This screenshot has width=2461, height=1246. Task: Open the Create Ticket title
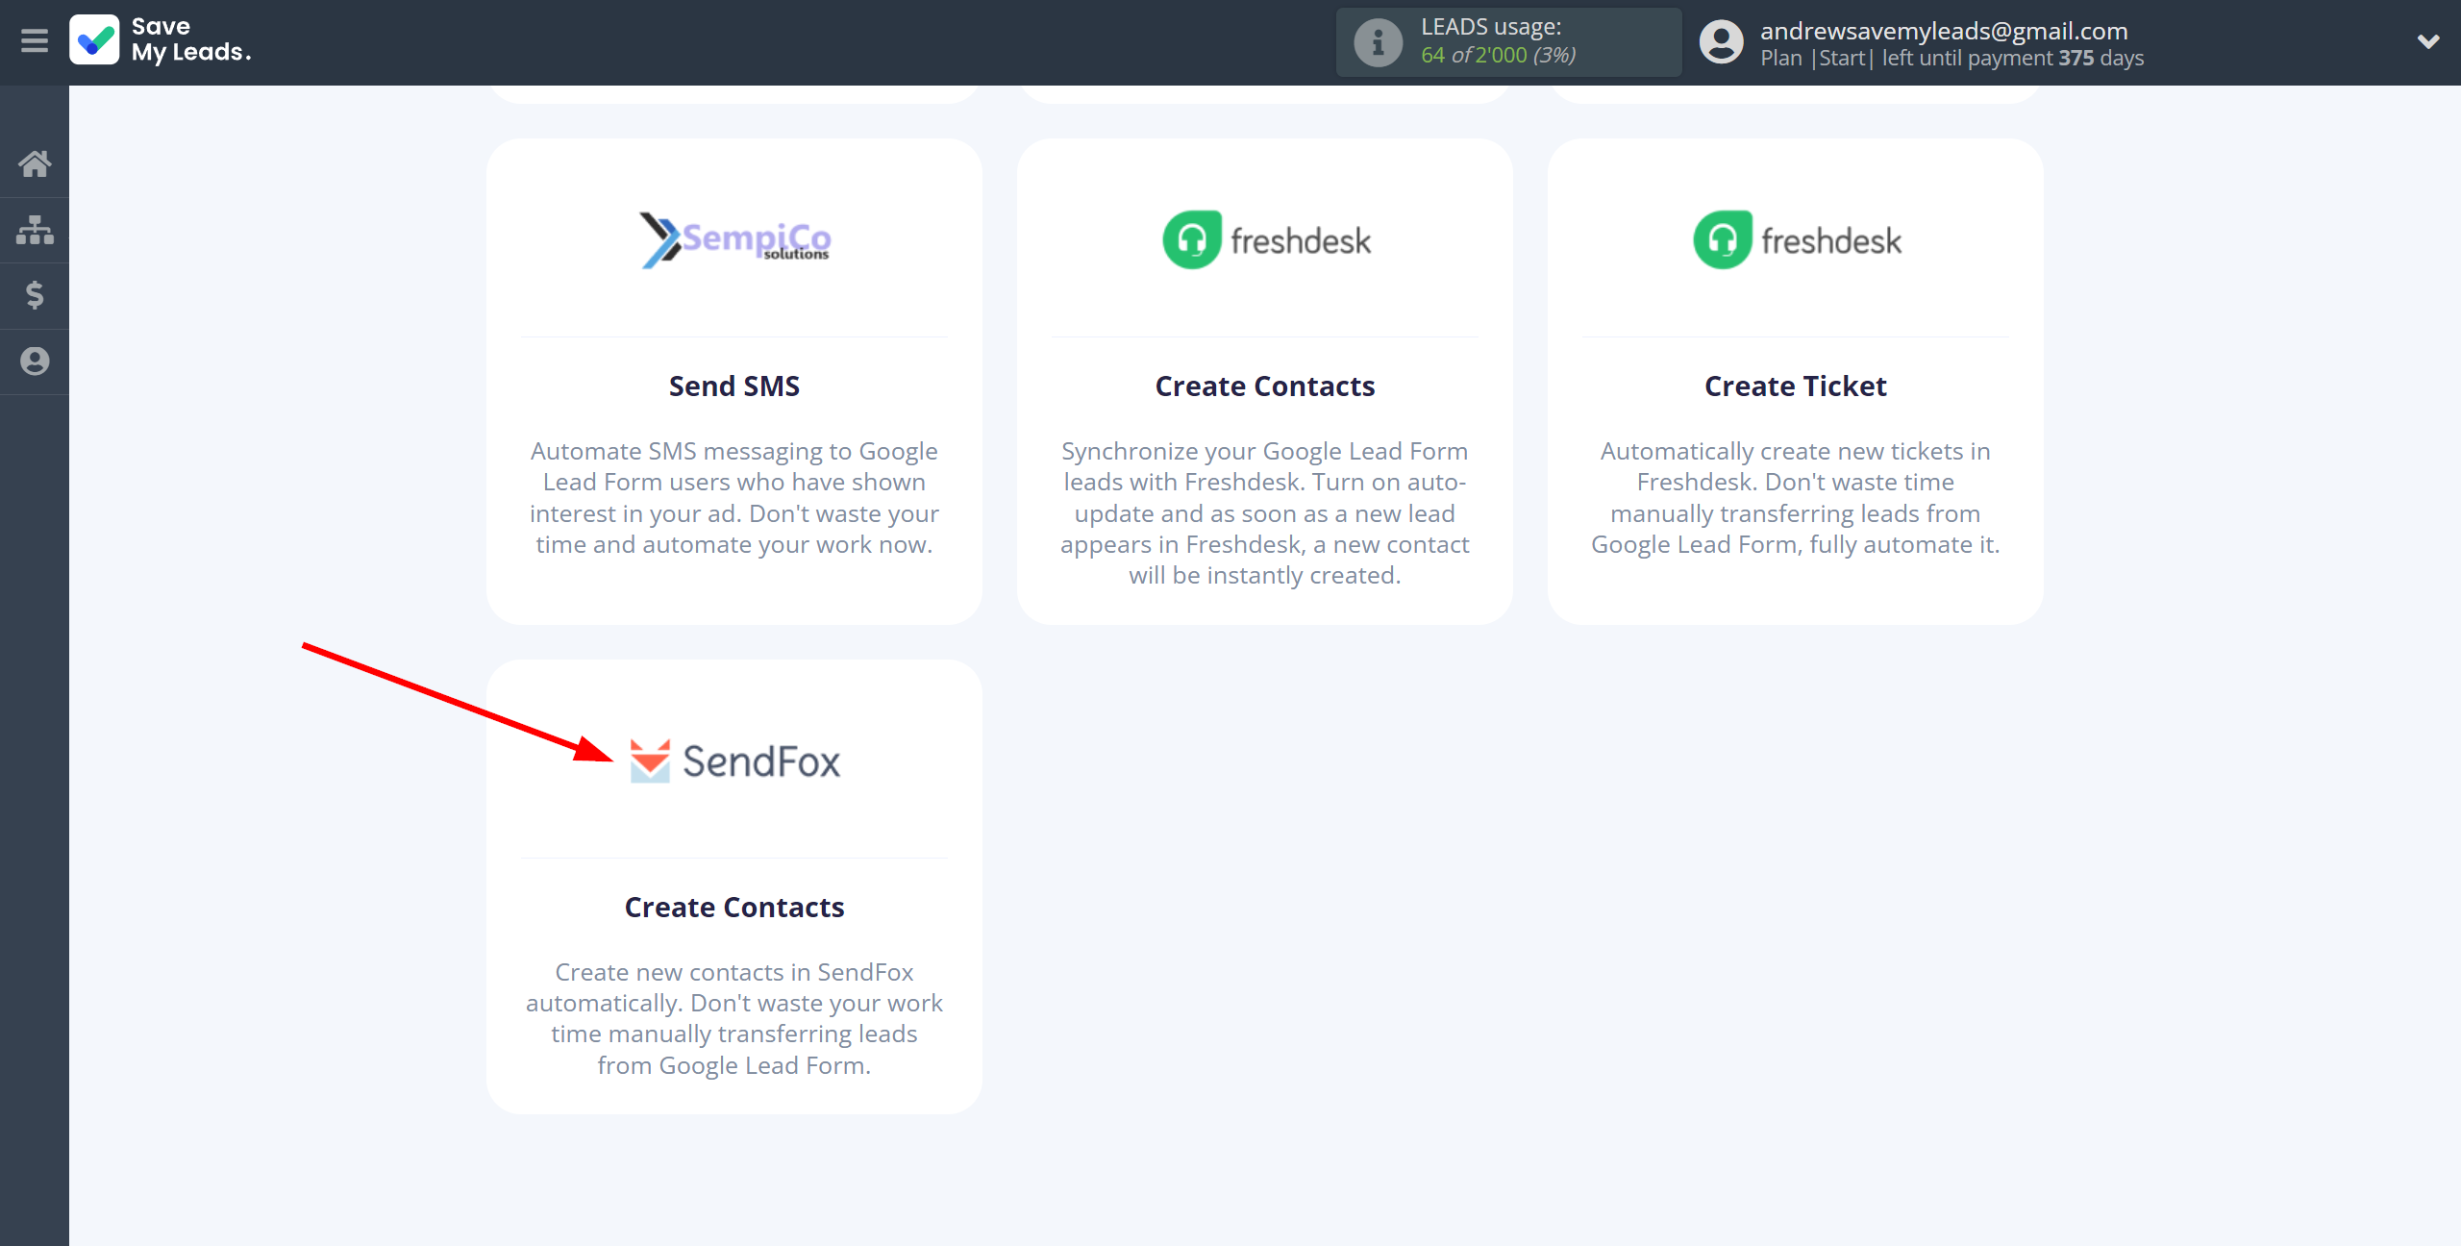[x=1796, y=386]
